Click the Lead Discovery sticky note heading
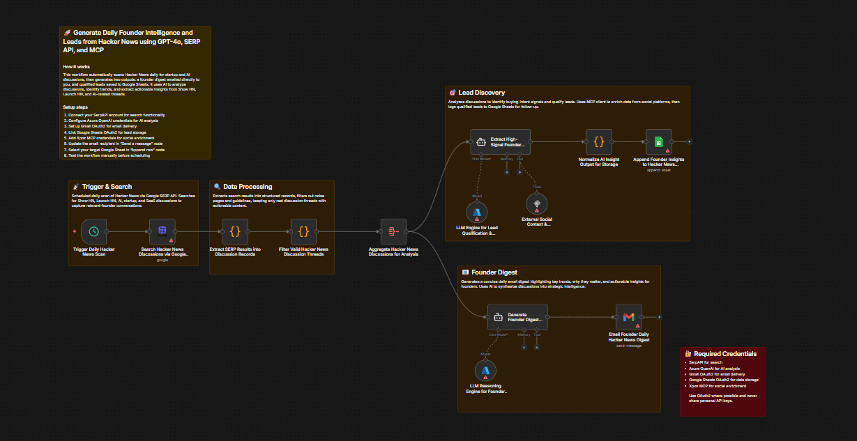The image size is (857, 441). [x=481, y=93]
